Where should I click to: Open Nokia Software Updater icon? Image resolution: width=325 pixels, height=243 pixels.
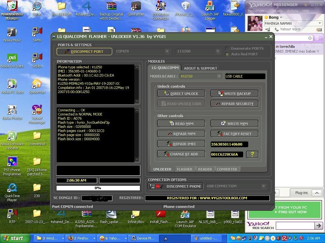point(12,140)
